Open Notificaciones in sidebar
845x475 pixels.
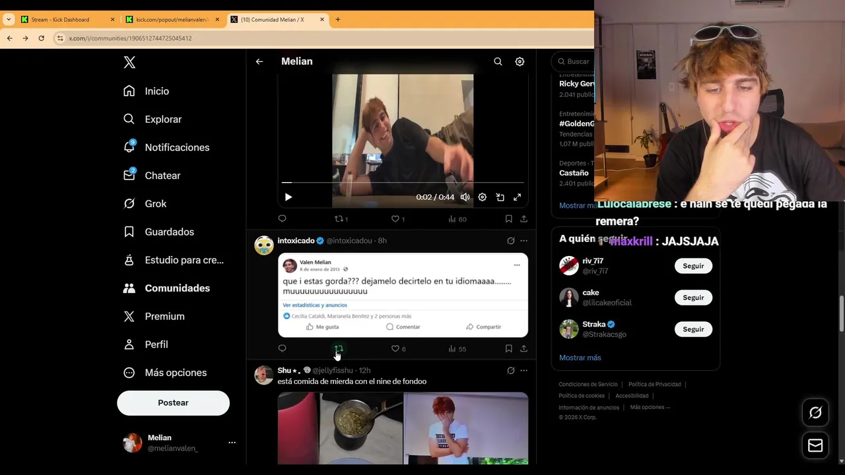166,147
